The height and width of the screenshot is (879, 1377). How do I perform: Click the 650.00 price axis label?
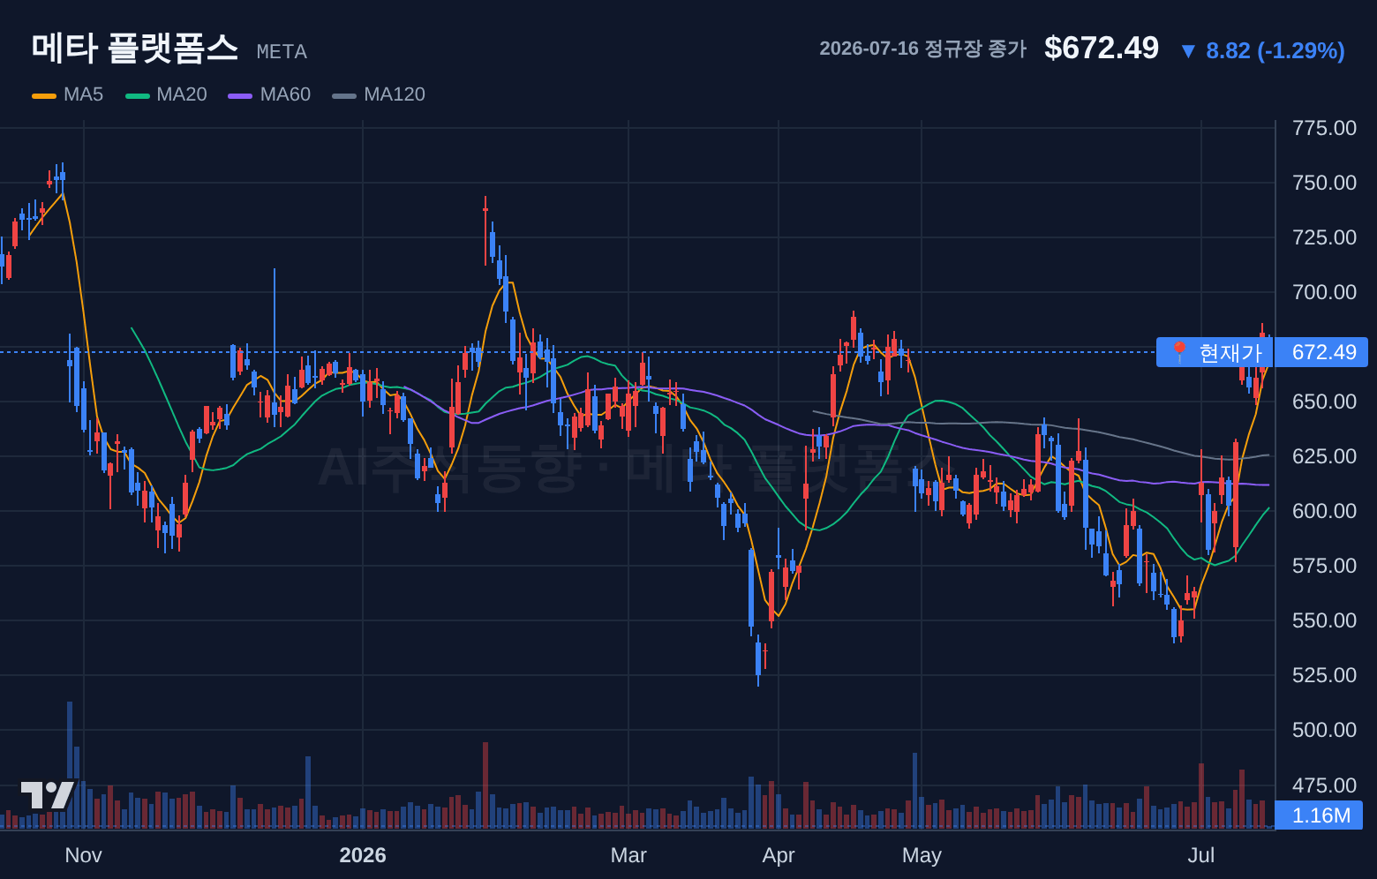(1324, 402)
